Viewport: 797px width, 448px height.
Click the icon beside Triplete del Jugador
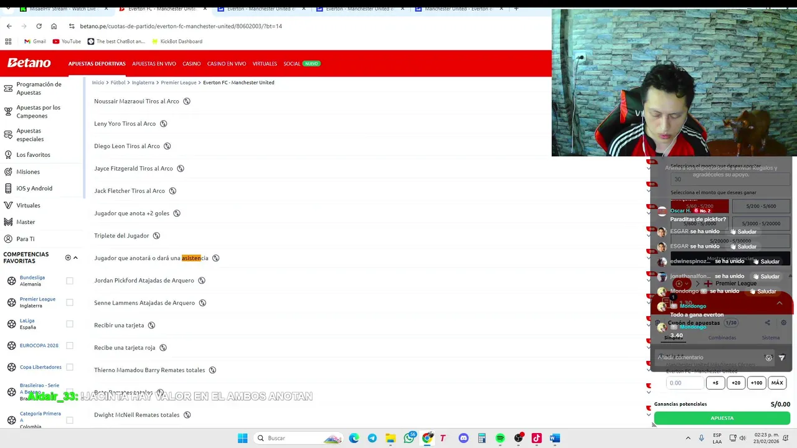(156, 235)
